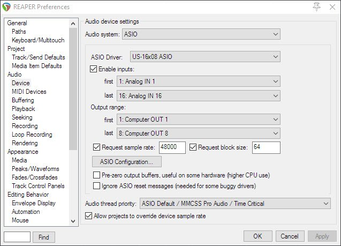This screenshot has height=246, width=341.
Task: Open Peaks/Waveforms page
Action: coord(35,169)
